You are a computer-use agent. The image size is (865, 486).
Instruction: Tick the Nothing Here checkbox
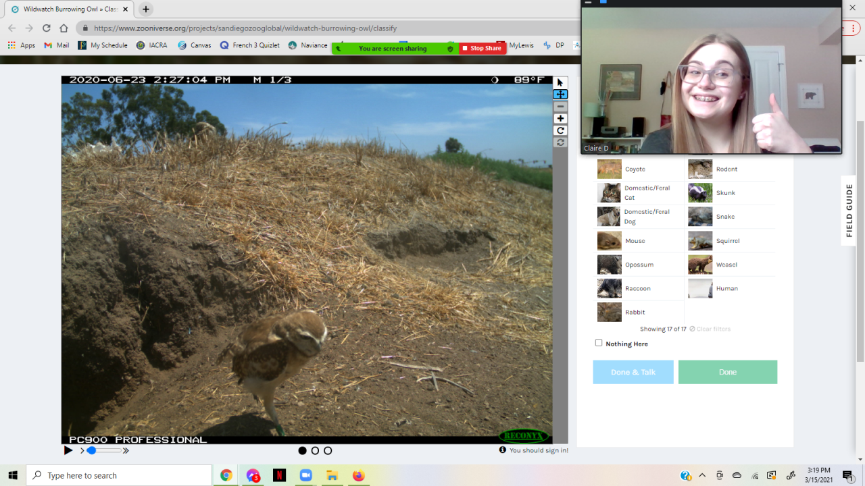[599, 343]
